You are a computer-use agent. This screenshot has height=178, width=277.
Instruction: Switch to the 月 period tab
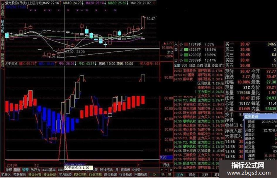point(117,170)
